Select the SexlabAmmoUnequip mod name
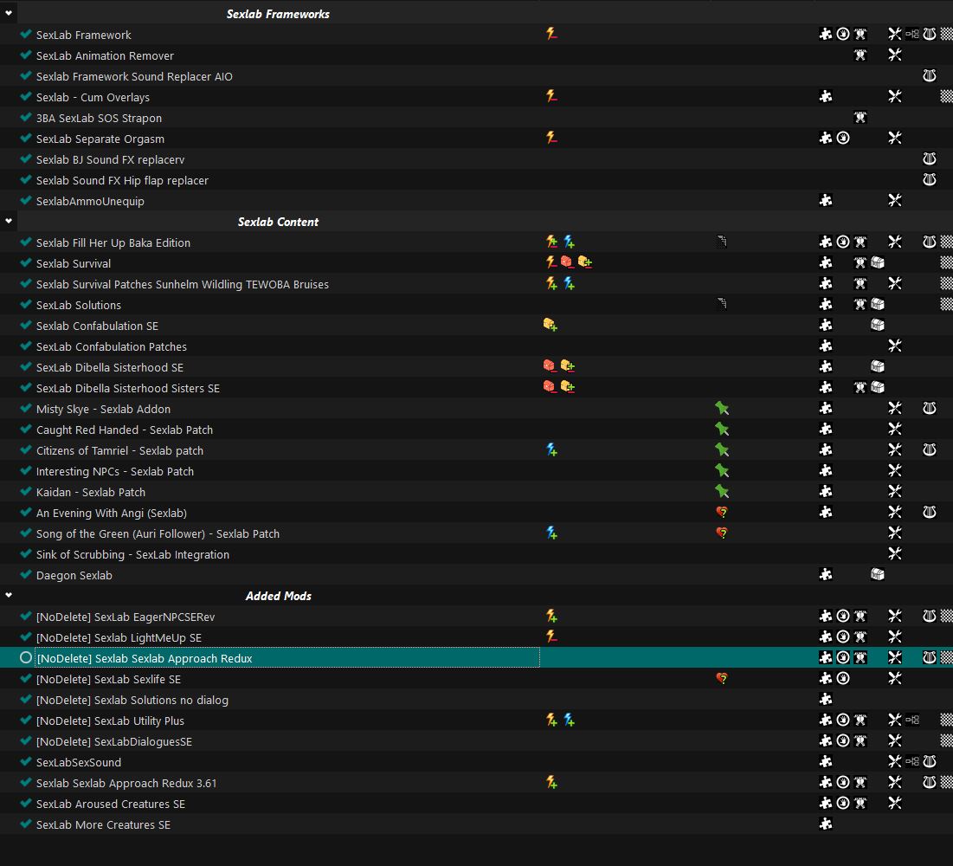 (x=90, y=201)
